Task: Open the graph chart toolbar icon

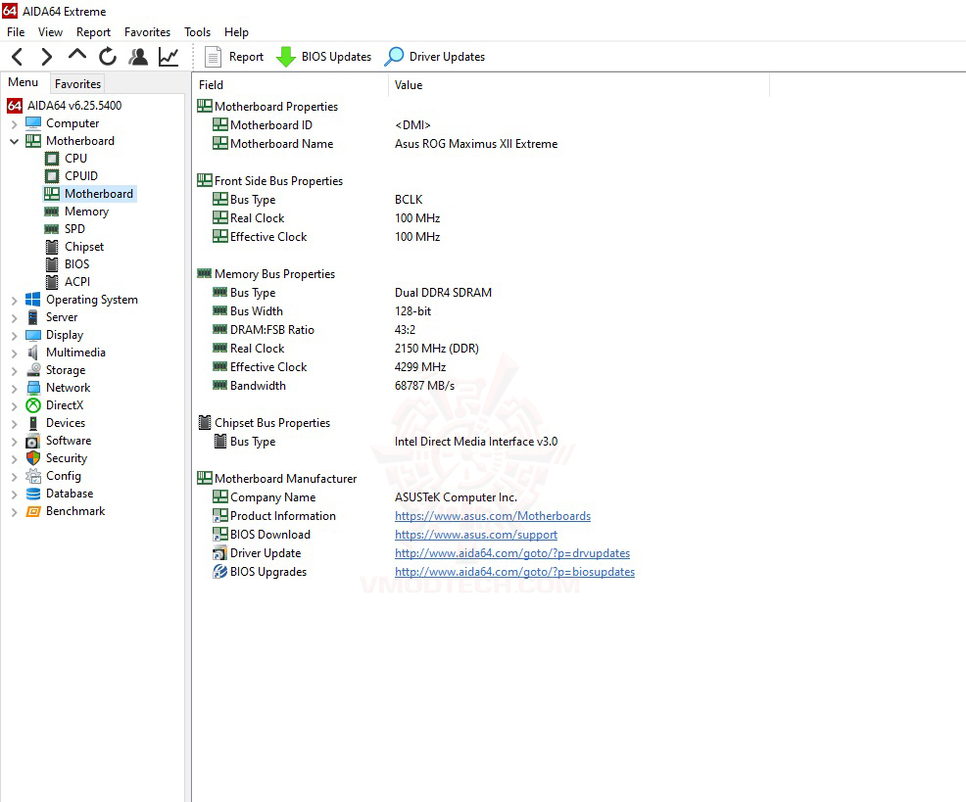Action: pyautogui.click(x=169, y=57)
